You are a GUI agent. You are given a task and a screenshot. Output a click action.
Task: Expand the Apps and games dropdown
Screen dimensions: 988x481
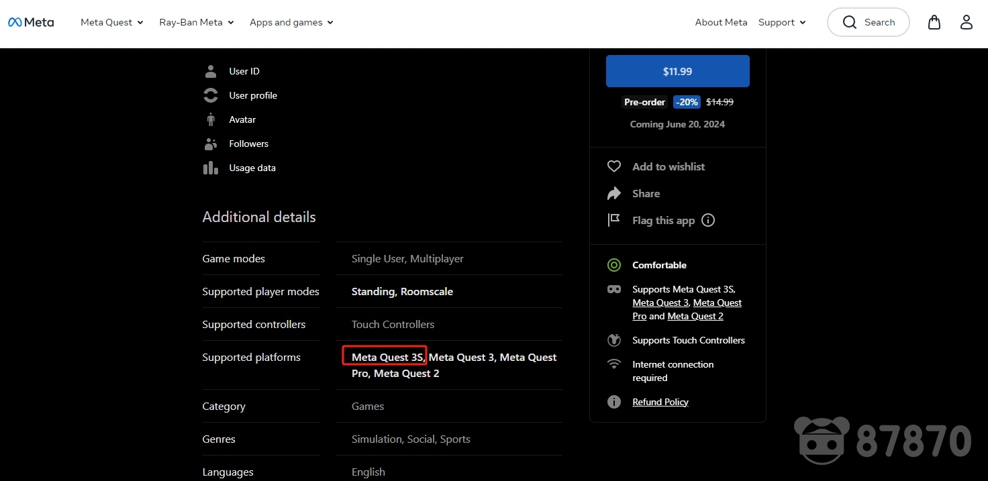(x=291, y=22)
